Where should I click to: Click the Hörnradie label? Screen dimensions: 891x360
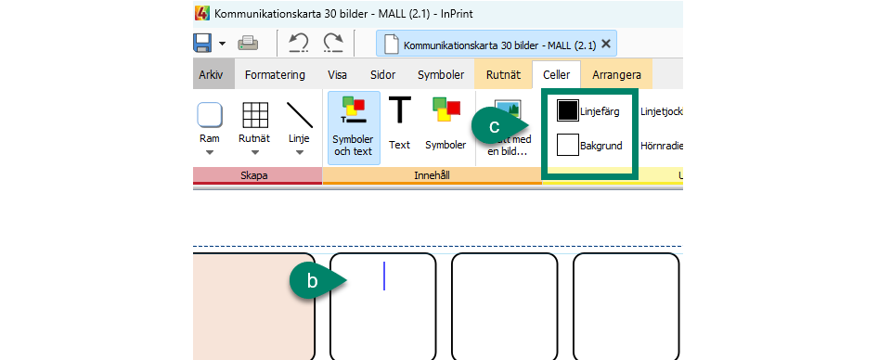click(661, 146)
